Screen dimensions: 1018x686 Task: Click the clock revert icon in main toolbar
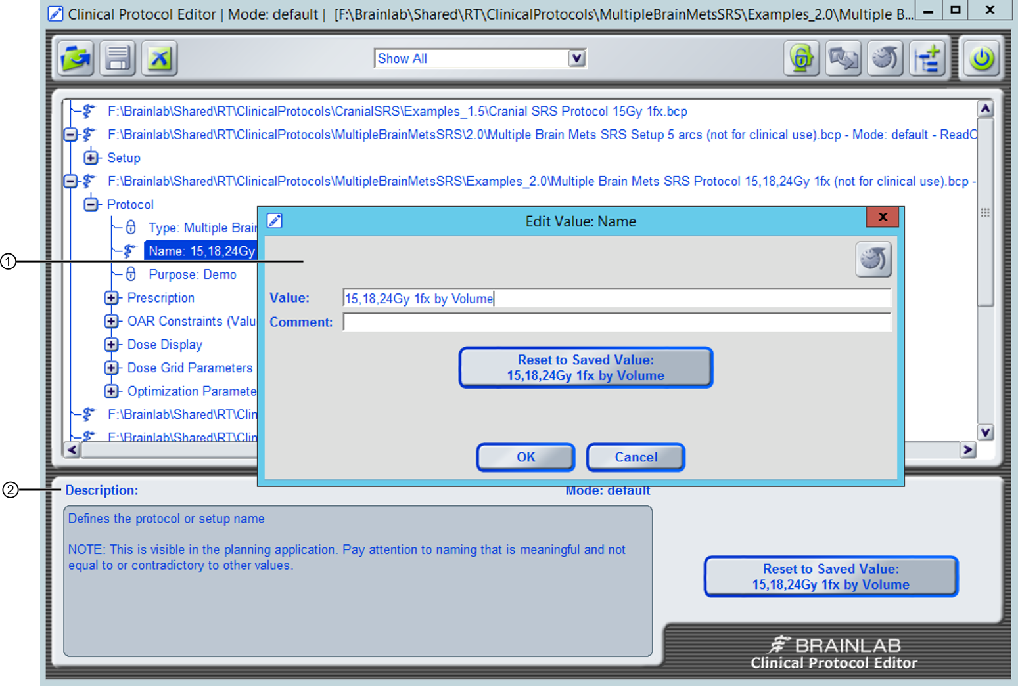coord(885,58)
